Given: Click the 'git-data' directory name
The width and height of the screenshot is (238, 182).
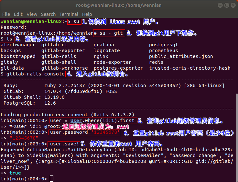Looking at the screenshot, I should 12,68.
